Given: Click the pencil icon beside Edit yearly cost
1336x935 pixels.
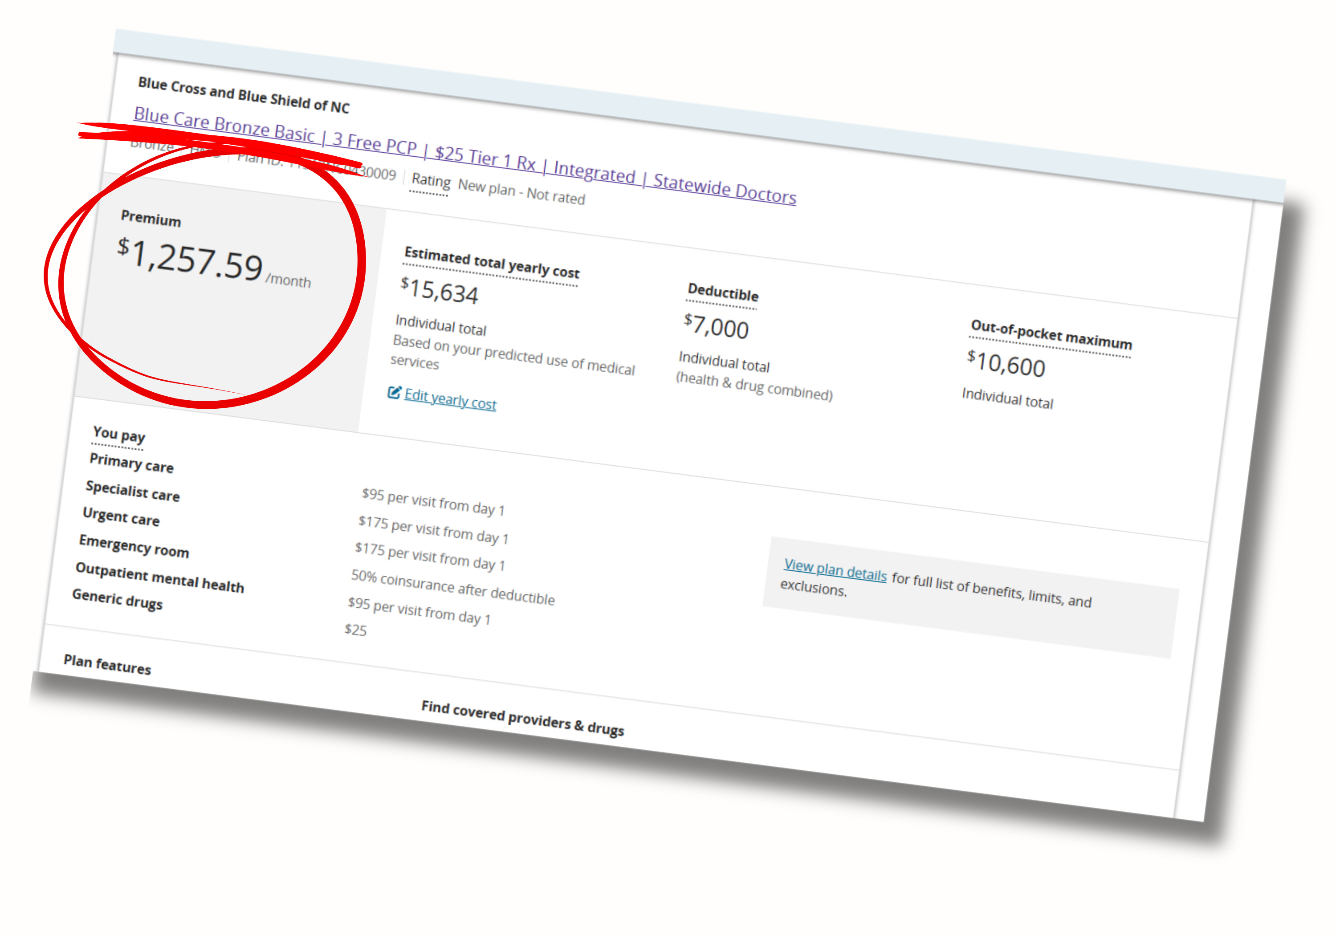Looking at the screenshot, I should 394,393.
